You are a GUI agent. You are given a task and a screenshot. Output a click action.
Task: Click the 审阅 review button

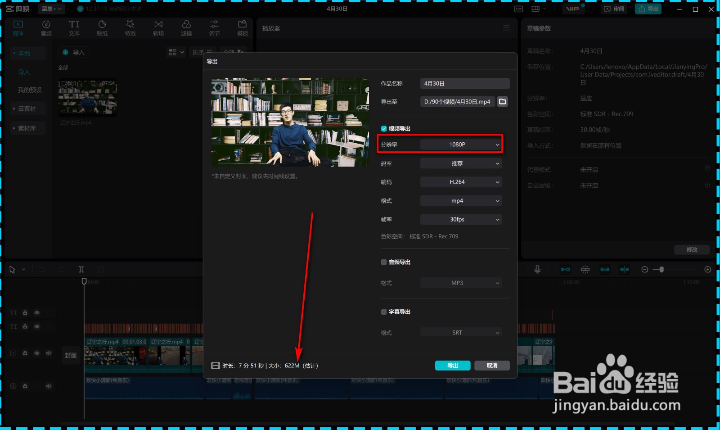click(x=615, y=9)
